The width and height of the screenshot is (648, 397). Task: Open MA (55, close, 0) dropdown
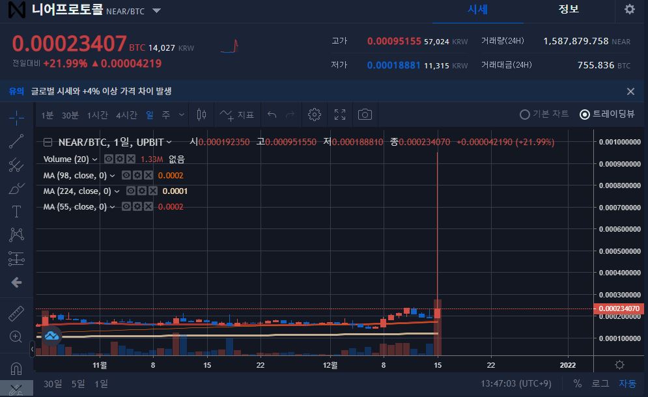(113, 207)
